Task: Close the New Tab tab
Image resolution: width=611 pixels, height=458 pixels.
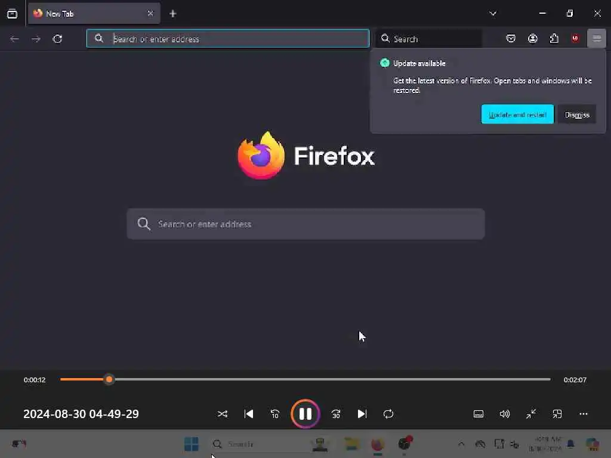Action: coord(150,13)
